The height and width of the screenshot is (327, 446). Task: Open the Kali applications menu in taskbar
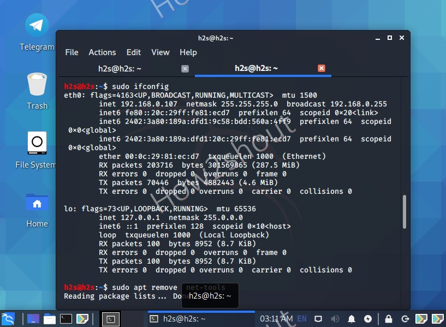coord(8,318)
